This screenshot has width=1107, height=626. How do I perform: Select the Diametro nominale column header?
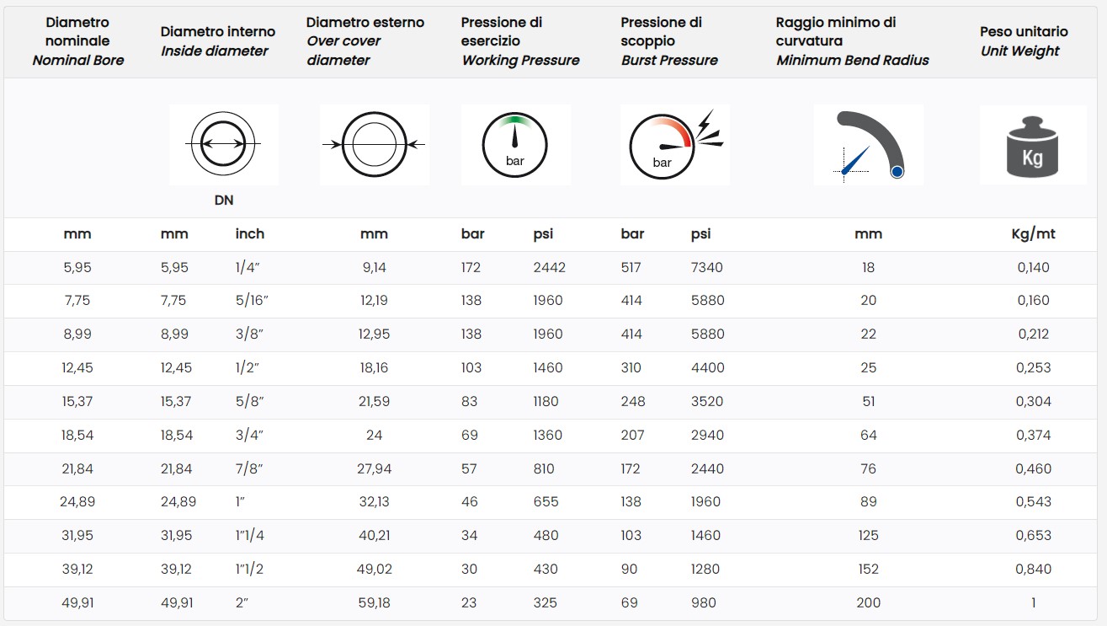[x=77, y=40]
